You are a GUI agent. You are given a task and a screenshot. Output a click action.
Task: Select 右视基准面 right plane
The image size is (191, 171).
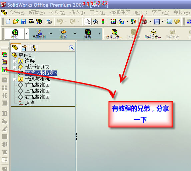coord(37,97)
